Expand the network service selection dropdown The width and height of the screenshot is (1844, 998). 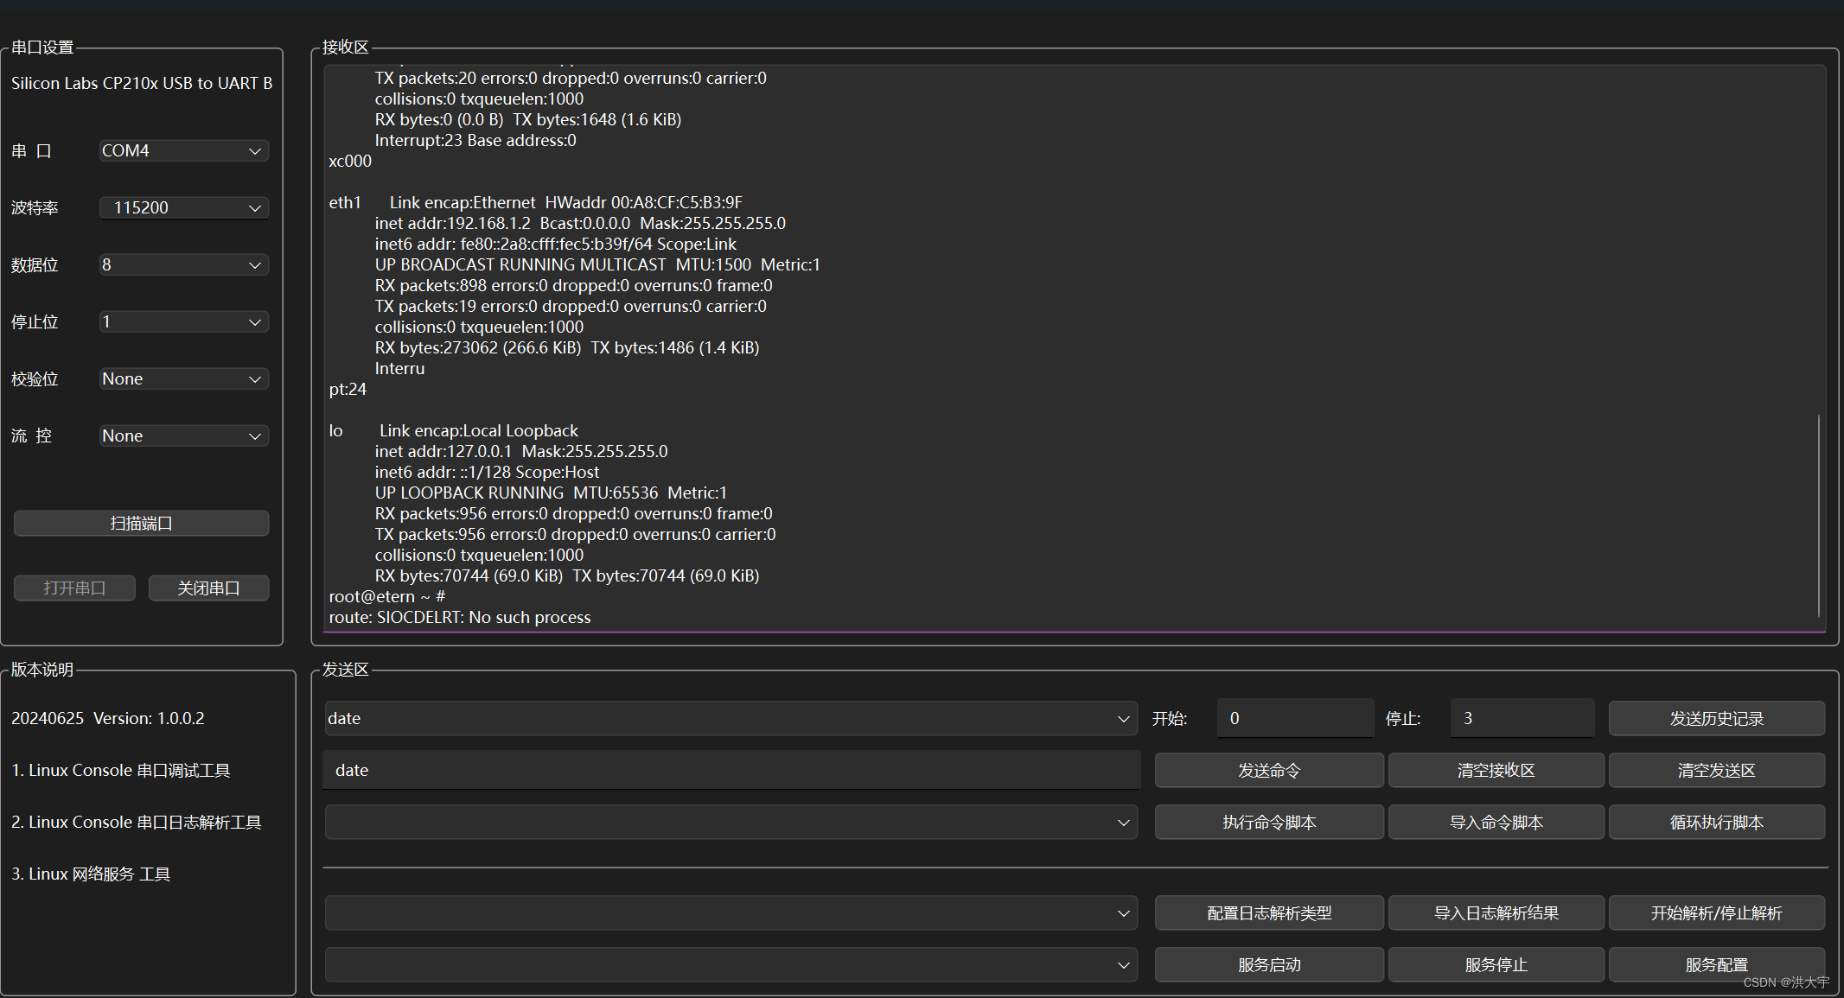pos(731,964)
